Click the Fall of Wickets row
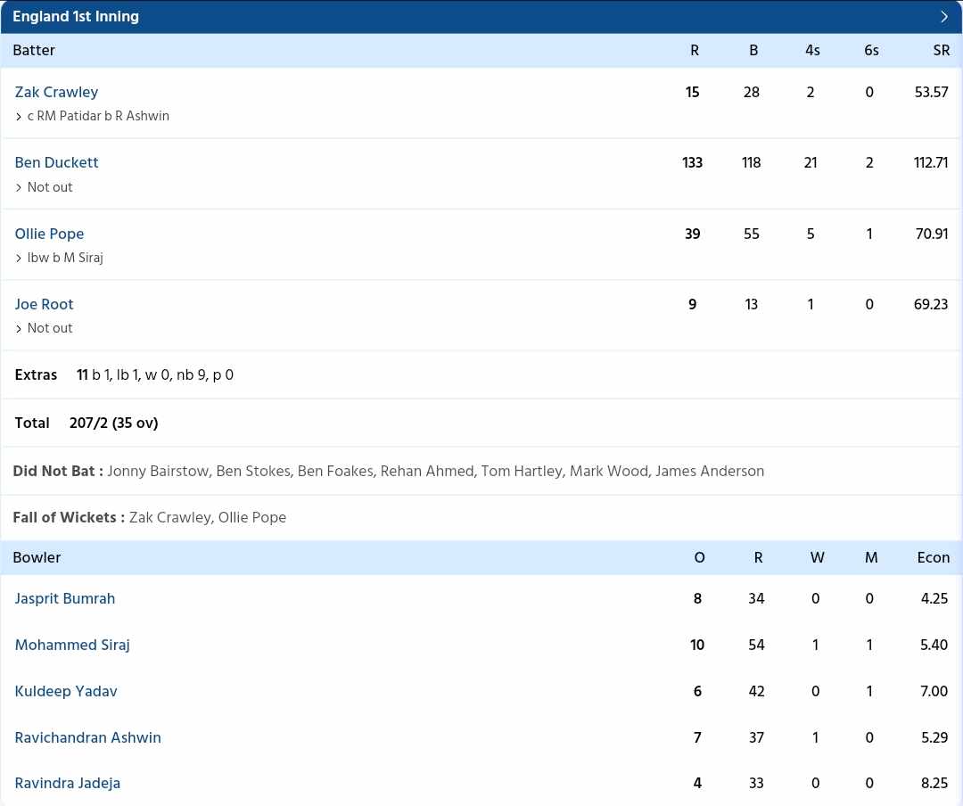Screen dimensions: 963x806 point(481,517)
